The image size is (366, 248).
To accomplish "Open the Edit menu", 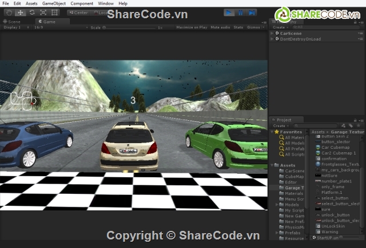I will [17, 3].
